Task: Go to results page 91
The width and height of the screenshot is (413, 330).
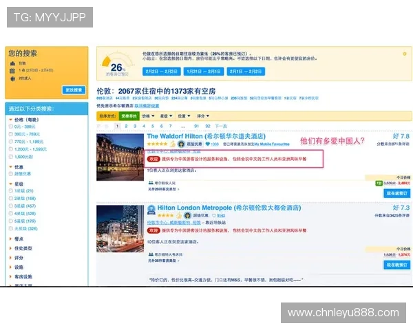Action: click(x=196, y=126)
